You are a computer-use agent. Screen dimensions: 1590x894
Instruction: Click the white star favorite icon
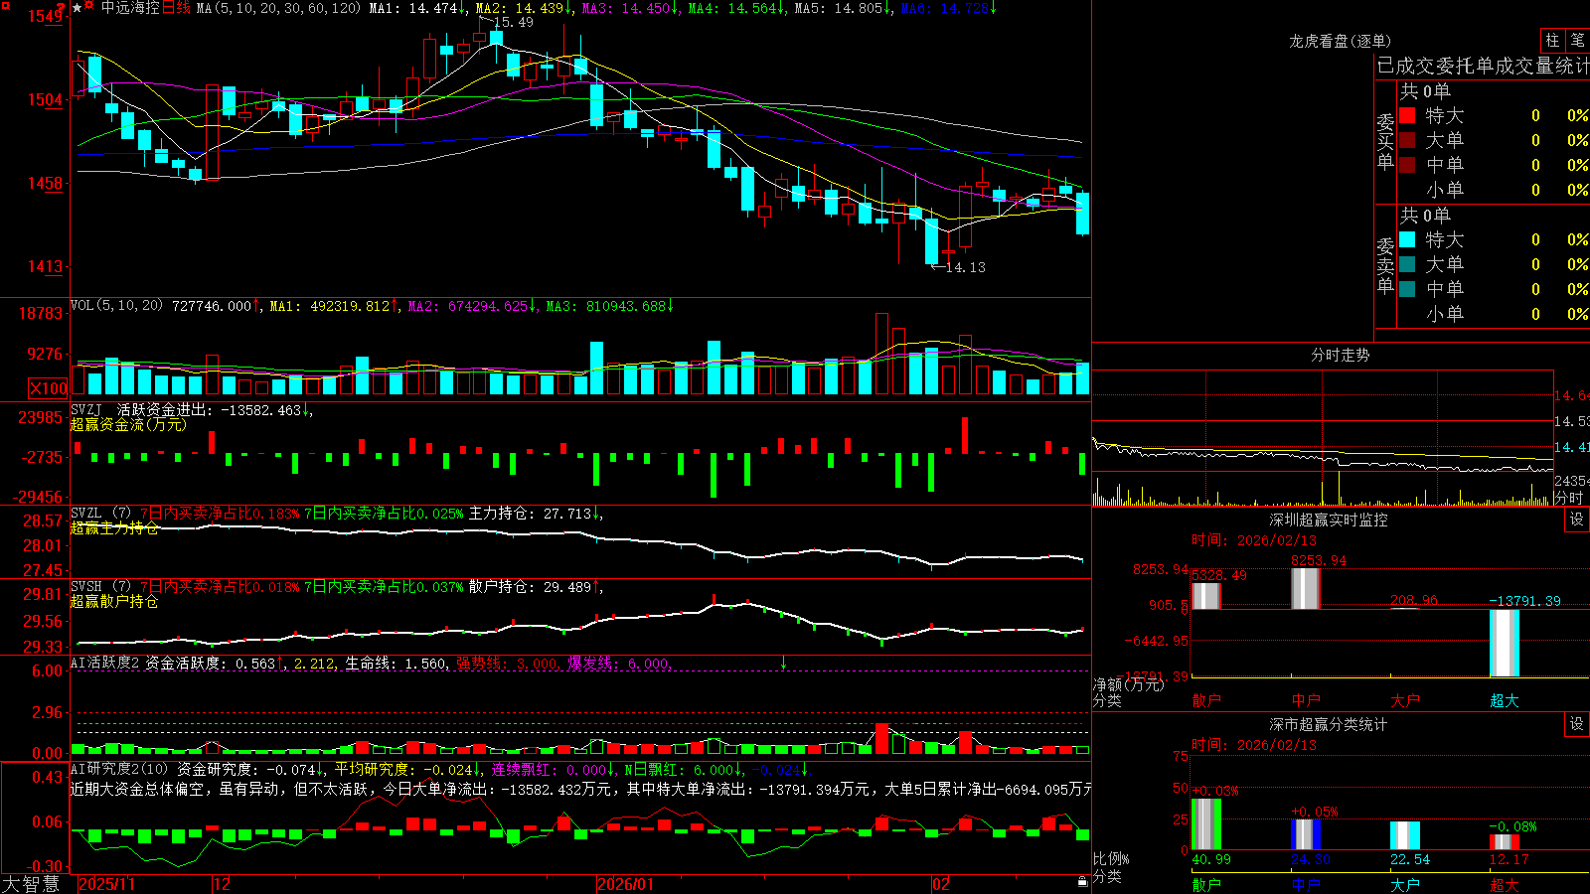coord(78,8)
